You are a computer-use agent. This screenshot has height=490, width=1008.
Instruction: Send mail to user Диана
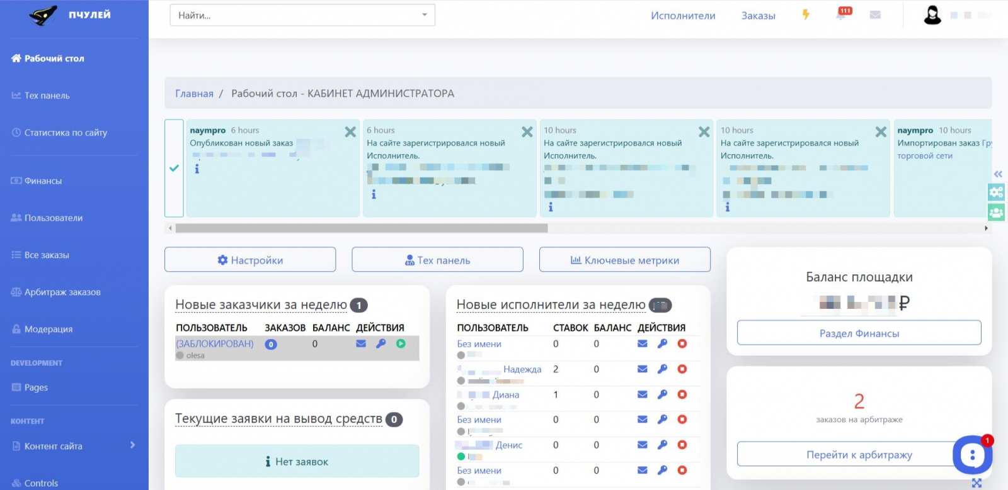tap(642, 394)
